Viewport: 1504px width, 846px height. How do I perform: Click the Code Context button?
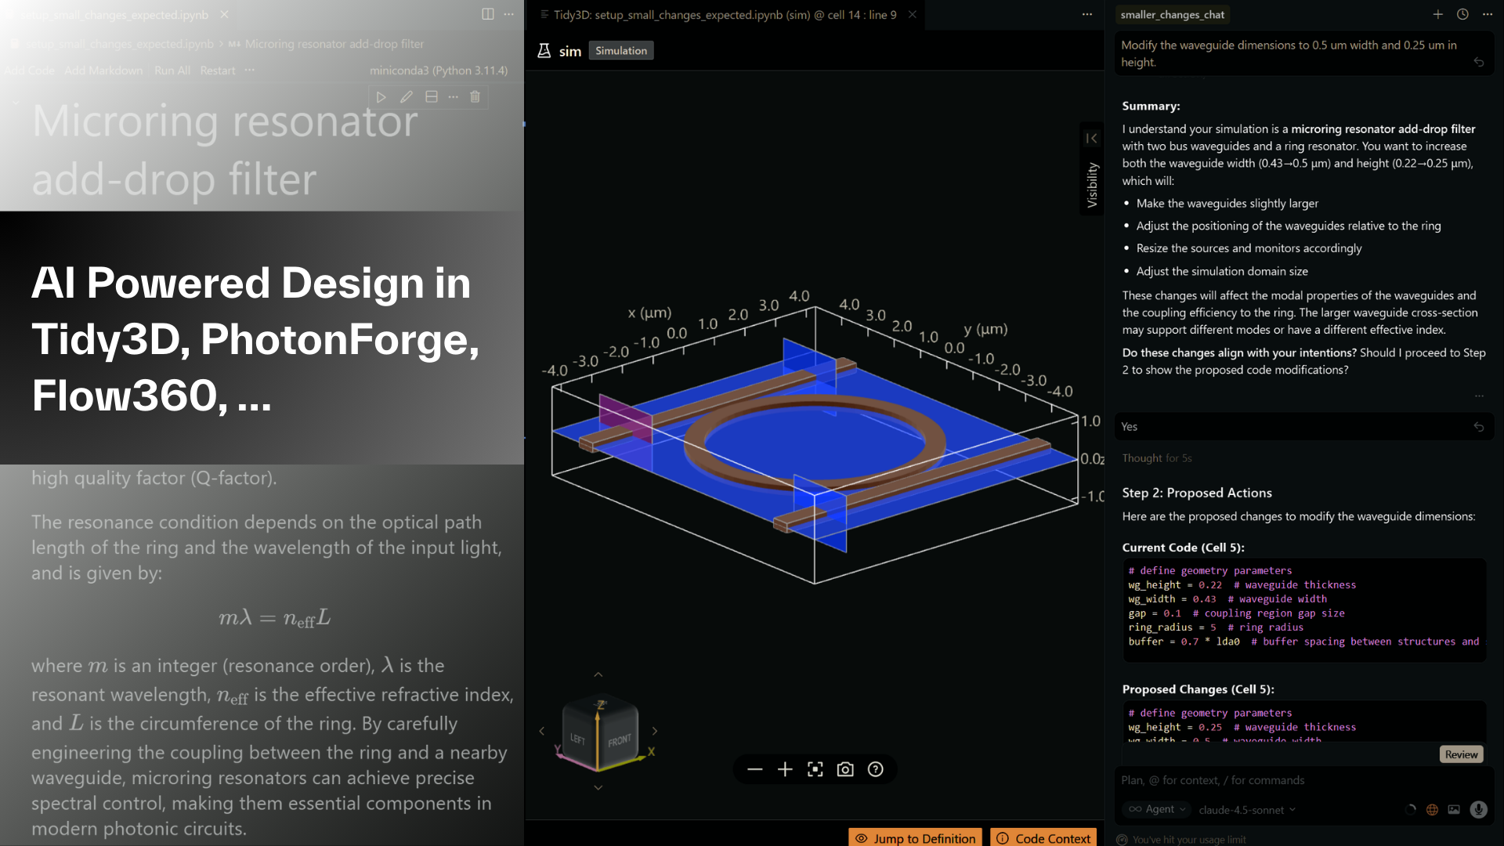(x=1045, y=838)
